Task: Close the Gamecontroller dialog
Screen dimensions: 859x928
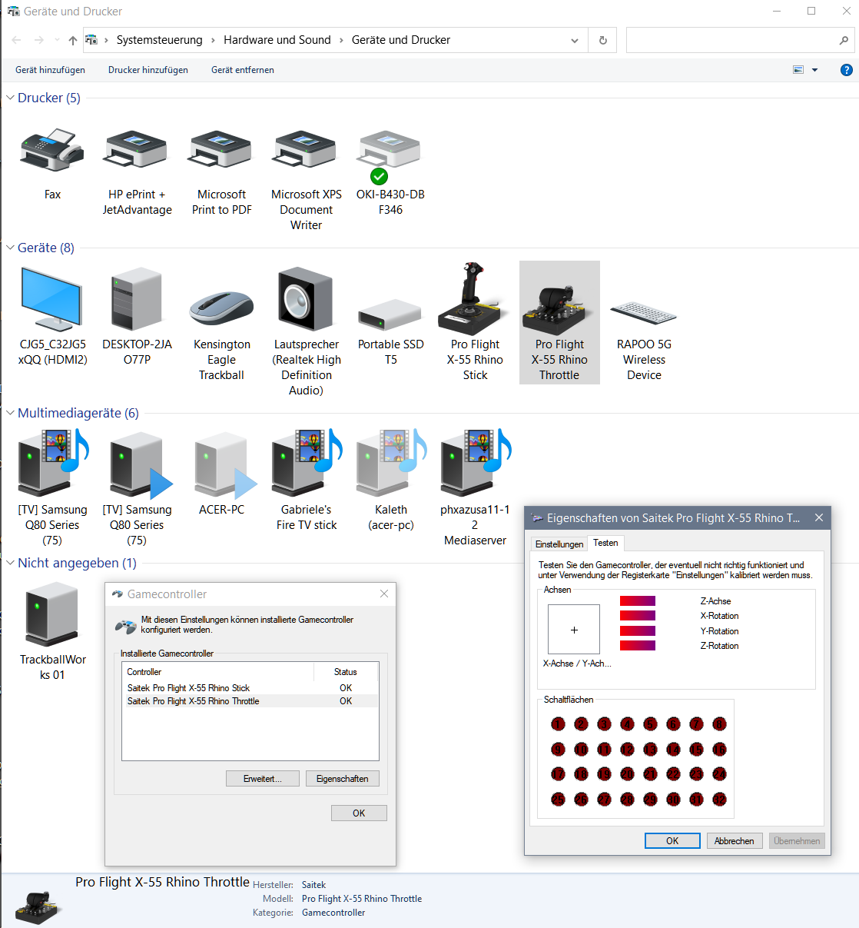Action: pyautogui.click(x=384, y=594)
